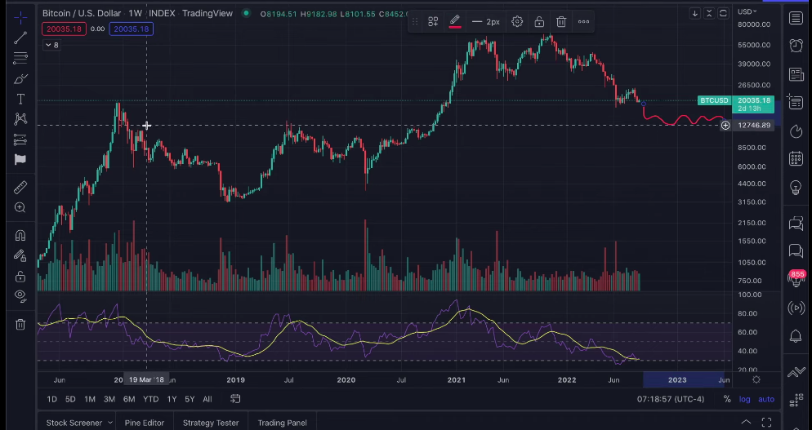The height and width of the screenshot is (430, 812).
Task: Select the ruler measure tool
Action: [x=20, y=188]
